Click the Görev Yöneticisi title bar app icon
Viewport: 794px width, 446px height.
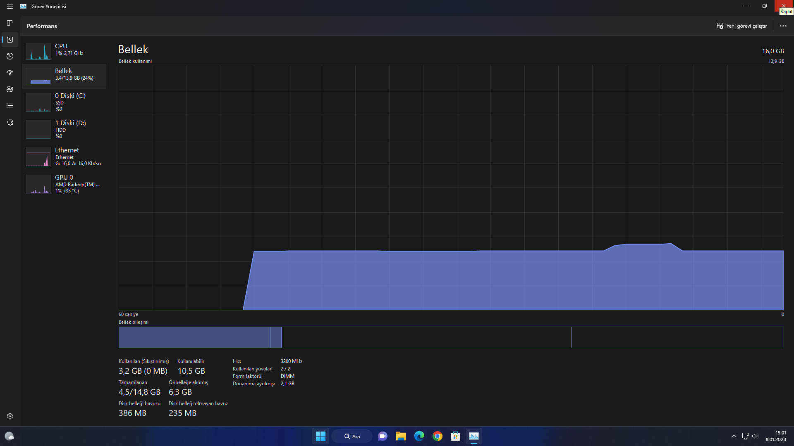point(23,6)
